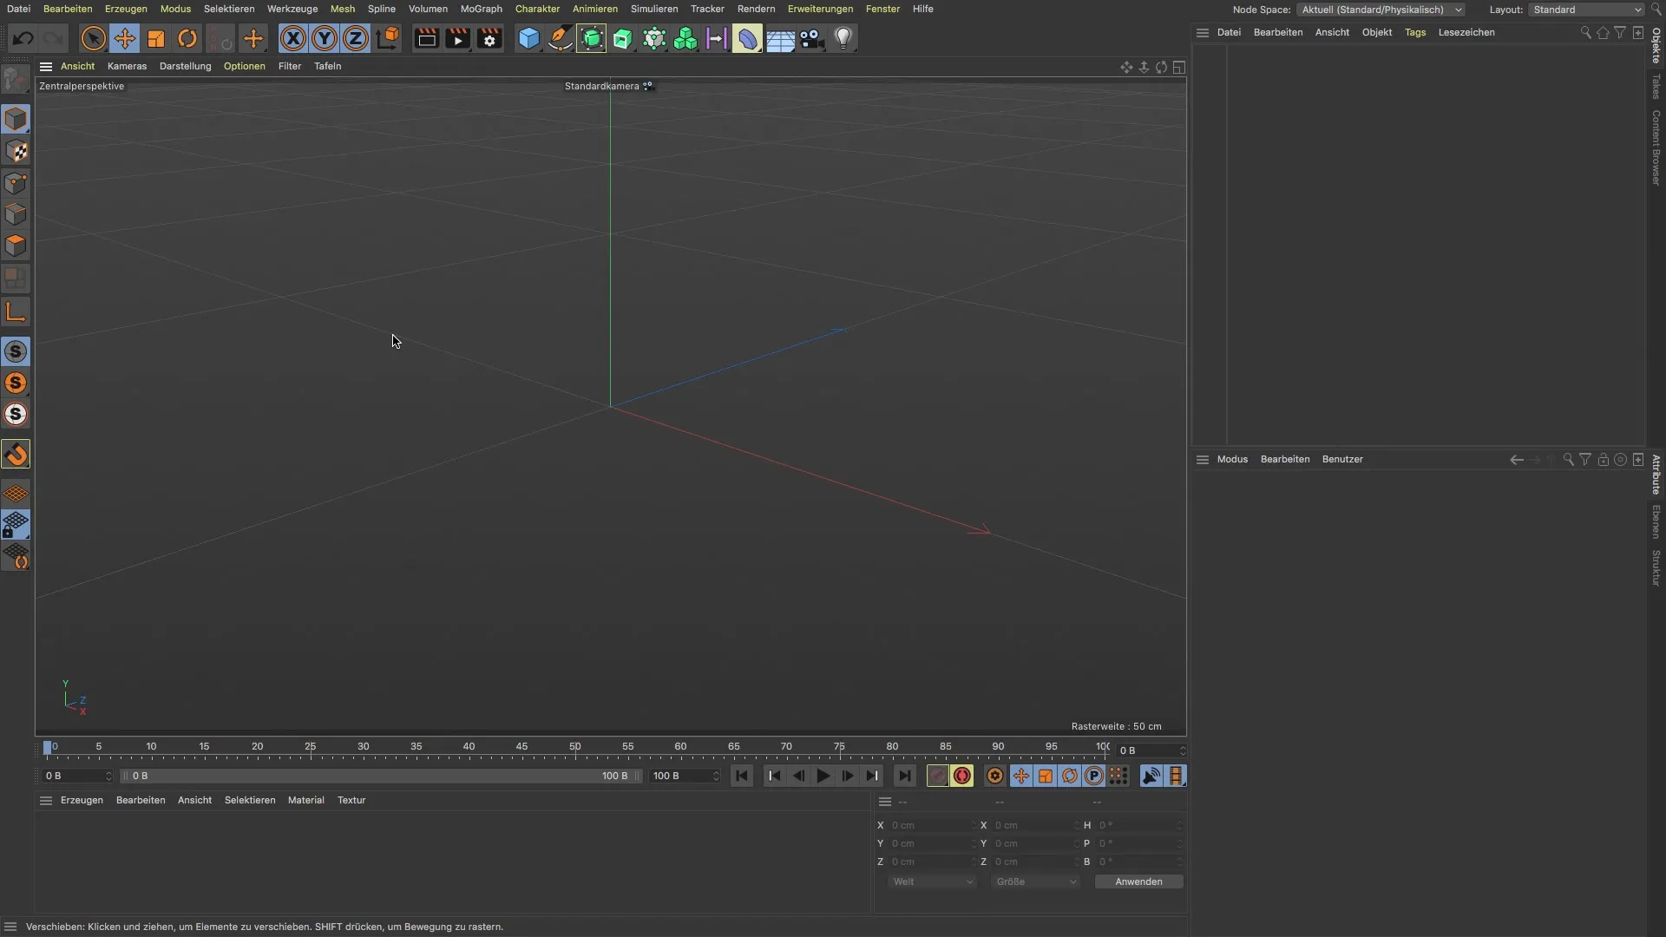Activate the Move tool

click(125, 39)
